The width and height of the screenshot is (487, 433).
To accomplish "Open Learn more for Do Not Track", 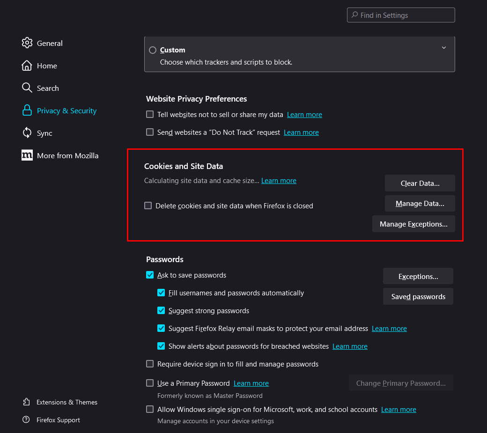I will pos(301,132).
